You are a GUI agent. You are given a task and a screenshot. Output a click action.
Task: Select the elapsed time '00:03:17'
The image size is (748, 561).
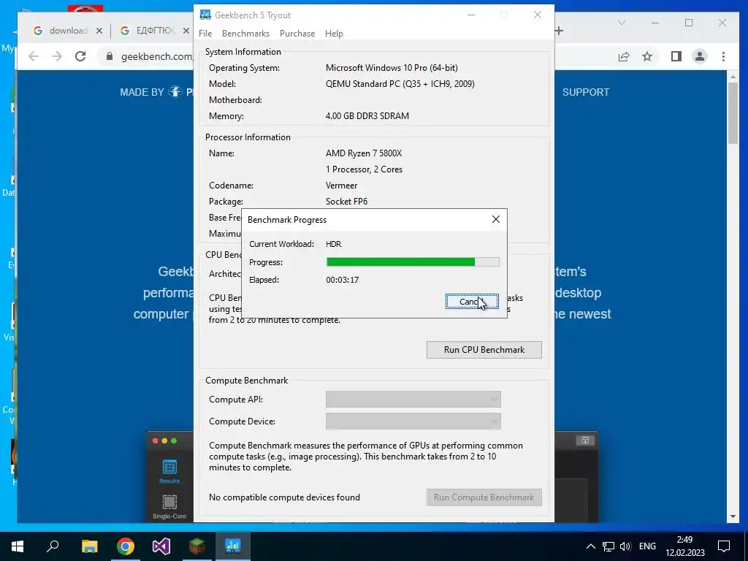point(342,280)
